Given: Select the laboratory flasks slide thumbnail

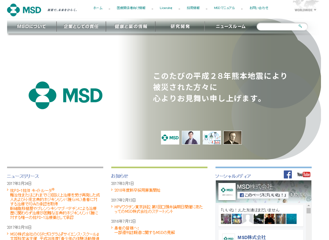Looking at the screenshot, I should click(x=212, y=138).
